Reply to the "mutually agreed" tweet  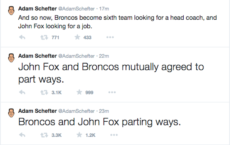click(22, 92)
